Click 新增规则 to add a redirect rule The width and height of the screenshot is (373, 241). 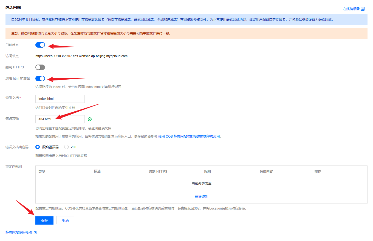click(x=201, y=197)
